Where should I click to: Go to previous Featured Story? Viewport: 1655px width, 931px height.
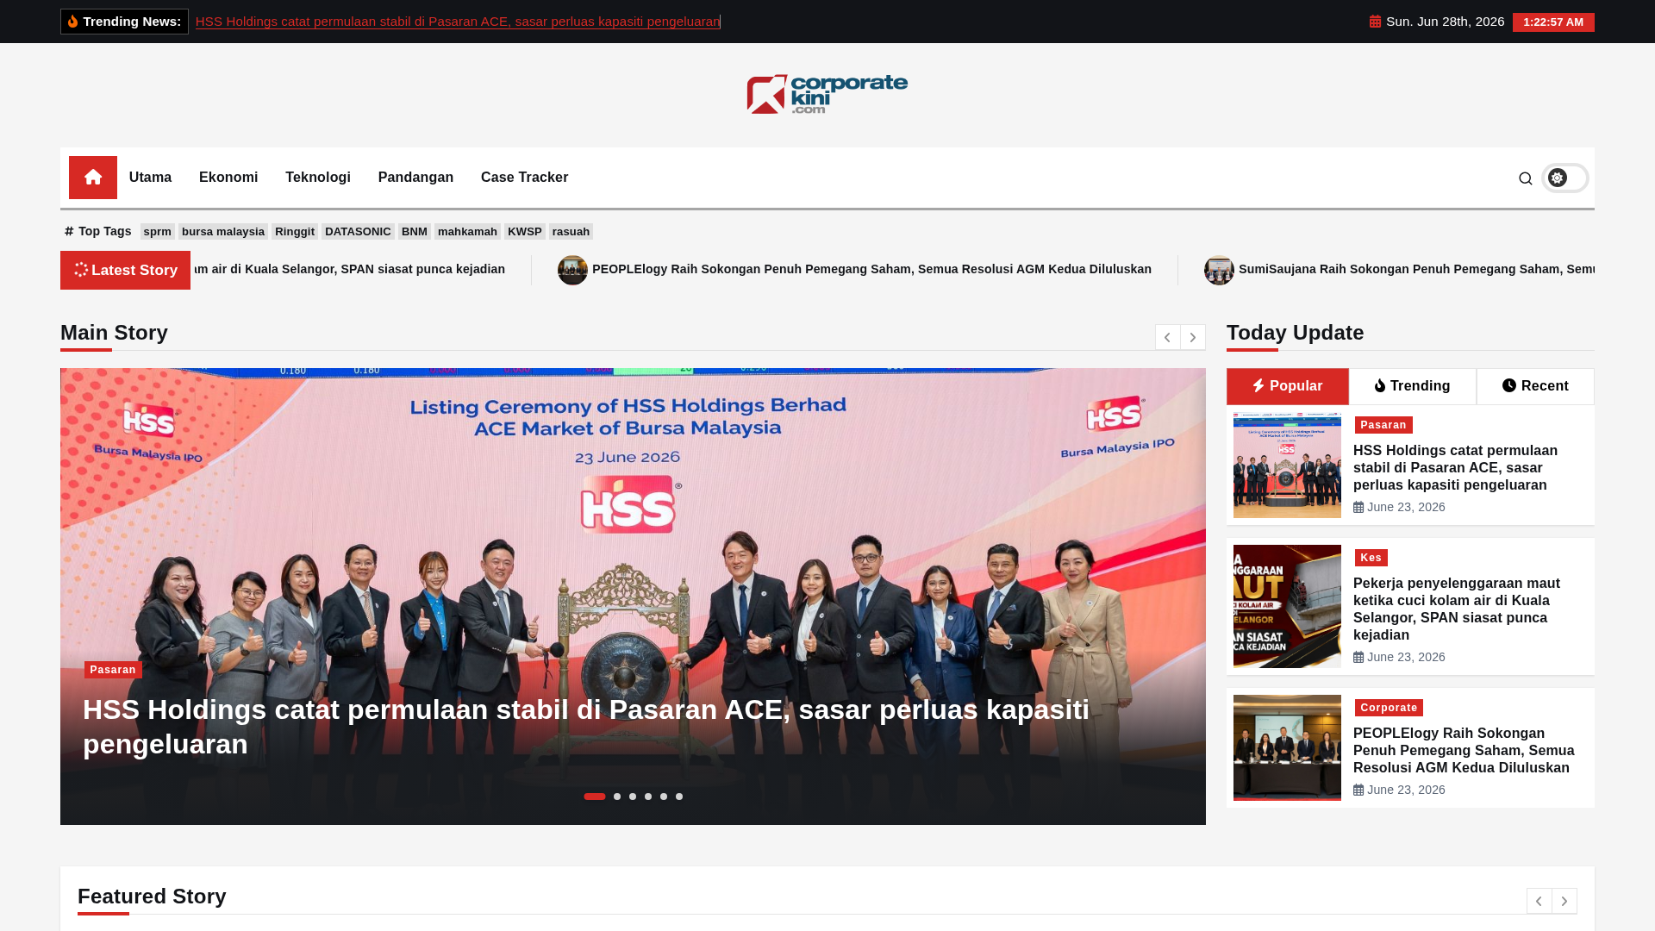pyautogui.click(x=1539, y=901)
